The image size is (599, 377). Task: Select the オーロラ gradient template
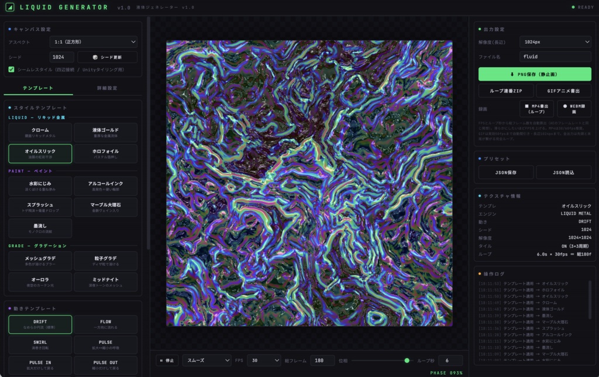40,282
